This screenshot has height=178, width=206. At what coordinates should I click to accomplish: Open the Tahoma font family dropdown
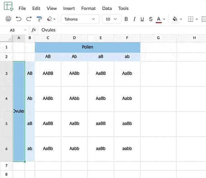pos(80,19)
